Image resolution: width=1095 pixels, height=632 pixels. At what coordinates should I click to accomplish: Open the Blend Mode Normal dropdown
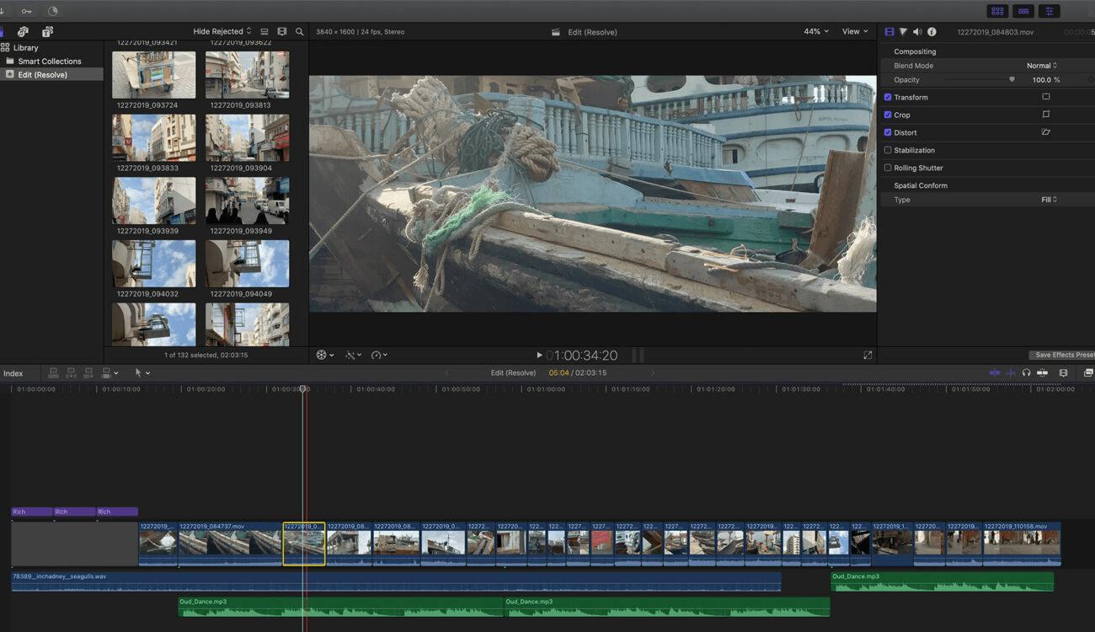point(1041,66)
